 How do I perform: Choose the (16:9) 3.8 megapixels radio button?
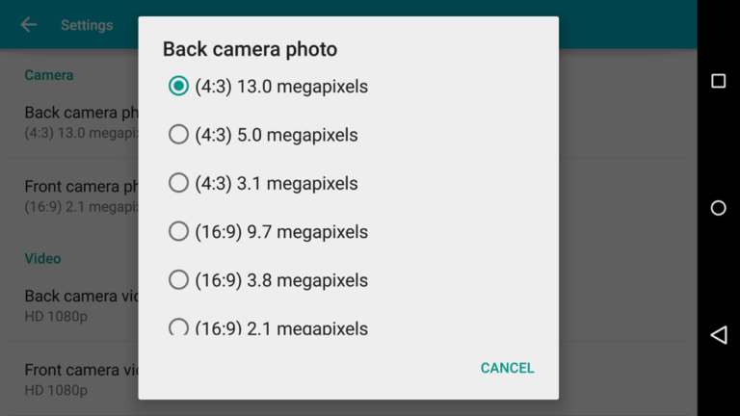[178, 280]
